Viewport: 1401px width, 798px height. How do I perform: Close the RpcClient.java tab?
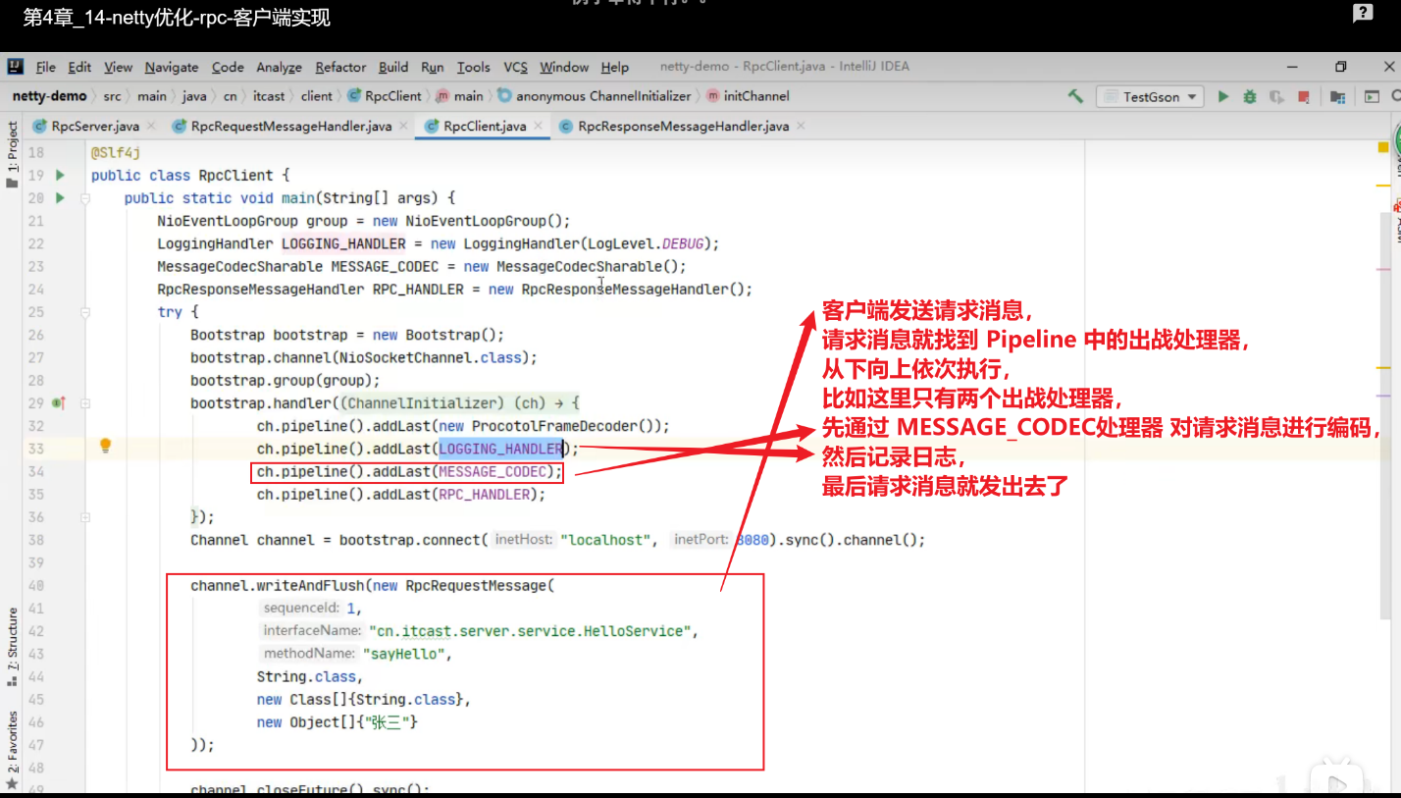(537, 127)
